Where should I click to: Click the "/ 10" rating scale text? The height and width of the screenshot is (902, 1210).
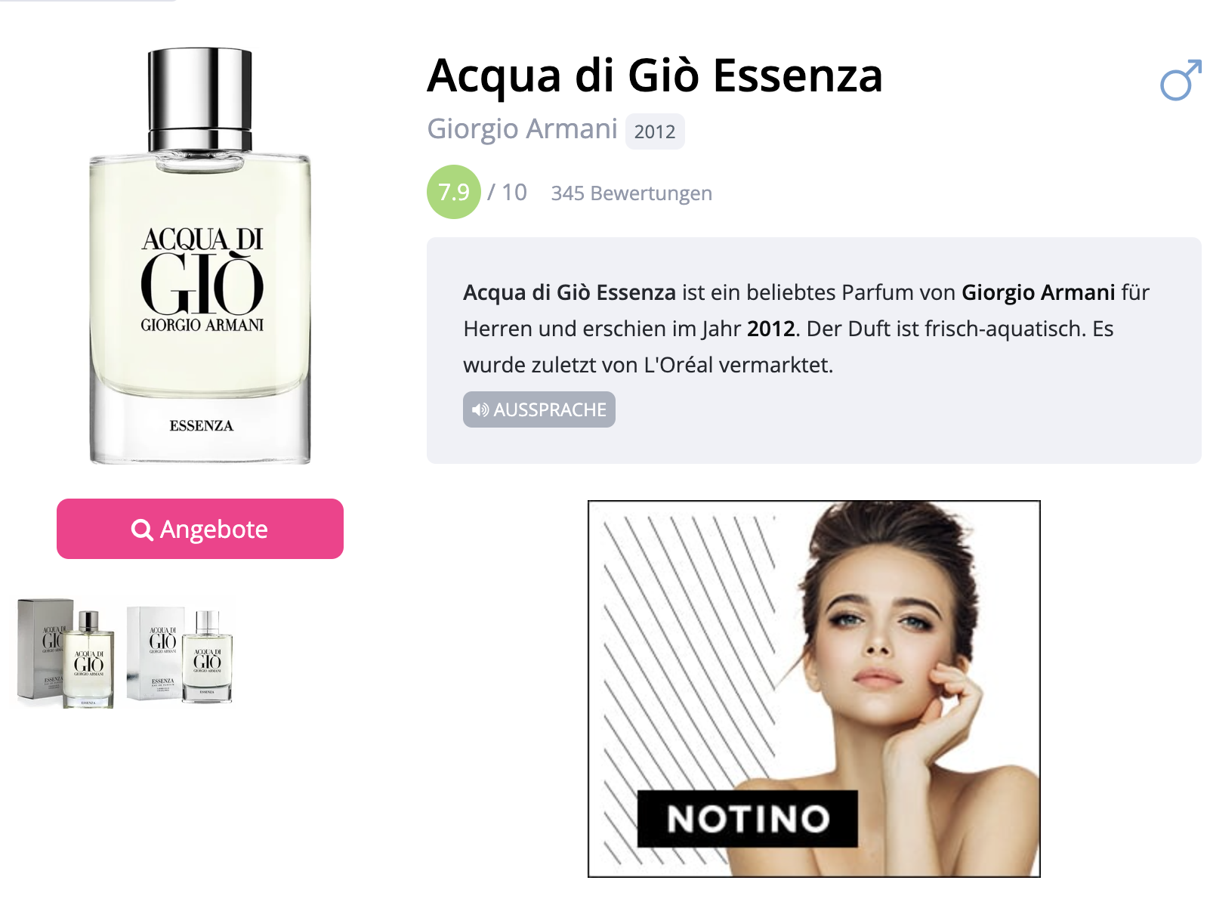(508, 192)
